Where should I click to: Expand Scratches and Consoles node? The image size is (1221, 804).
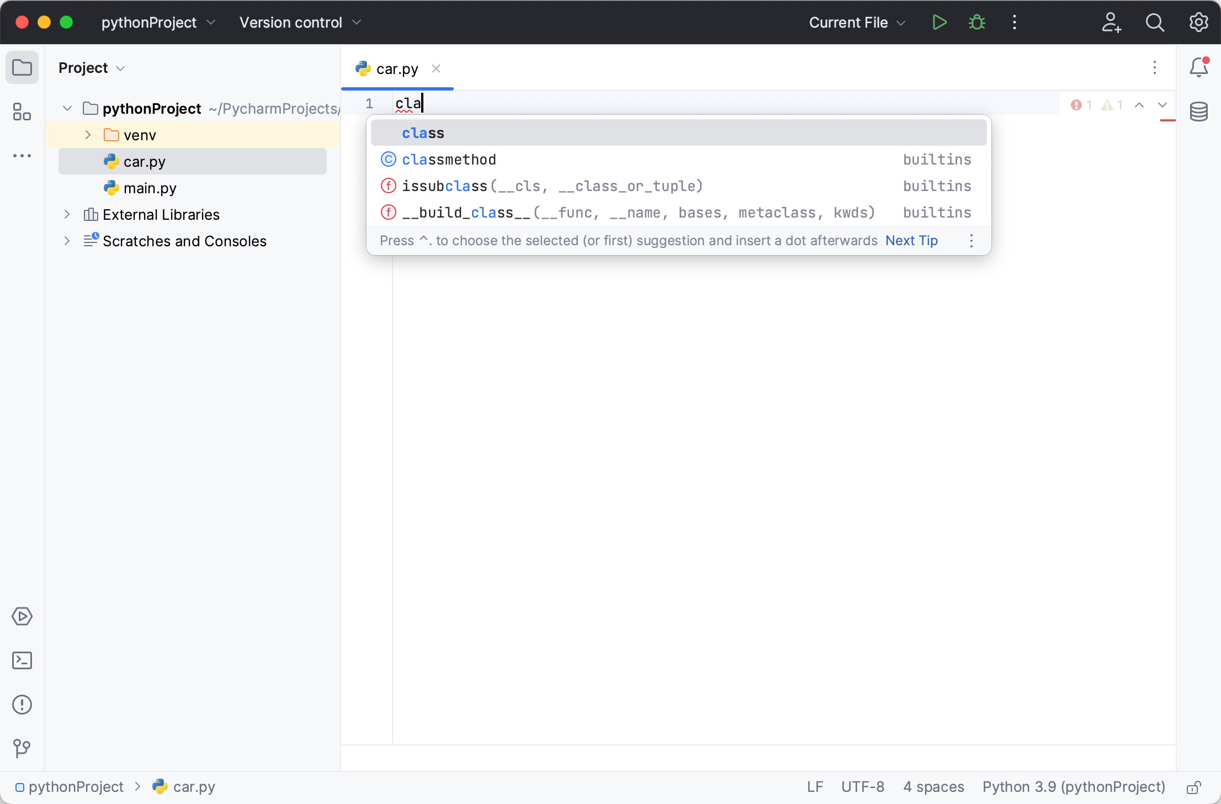point(67,241)
